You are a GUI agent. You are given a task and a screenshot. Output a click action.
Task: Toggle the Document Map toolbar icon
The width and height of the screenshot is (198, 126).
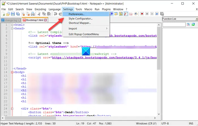click(121, 14)
